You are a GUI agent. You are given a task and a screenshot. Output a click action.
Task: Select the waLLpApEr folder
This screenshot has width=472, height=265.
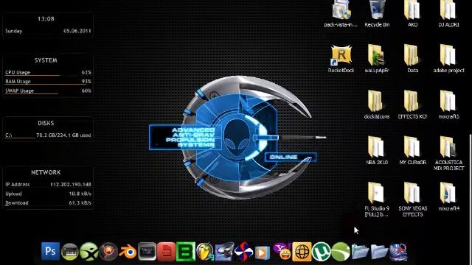(x=377, y=59)
